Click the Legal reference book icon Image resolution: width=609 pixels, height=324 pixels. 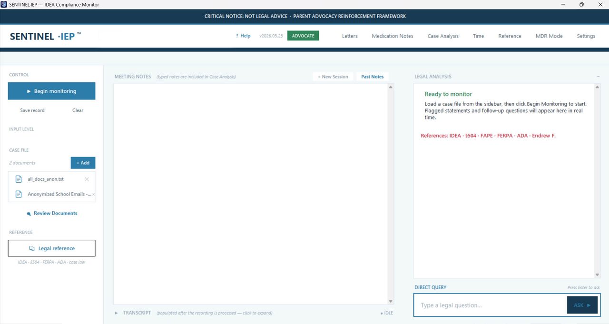click(x=32, y=248)
